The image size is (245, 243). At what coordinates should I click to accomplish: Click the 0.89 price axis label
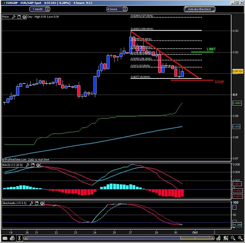pos(236,116)
